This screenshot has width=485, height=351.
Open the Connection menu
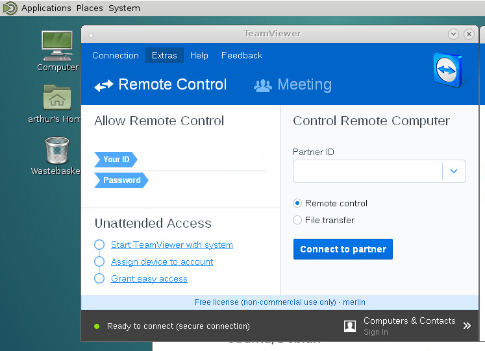(116, 55)
